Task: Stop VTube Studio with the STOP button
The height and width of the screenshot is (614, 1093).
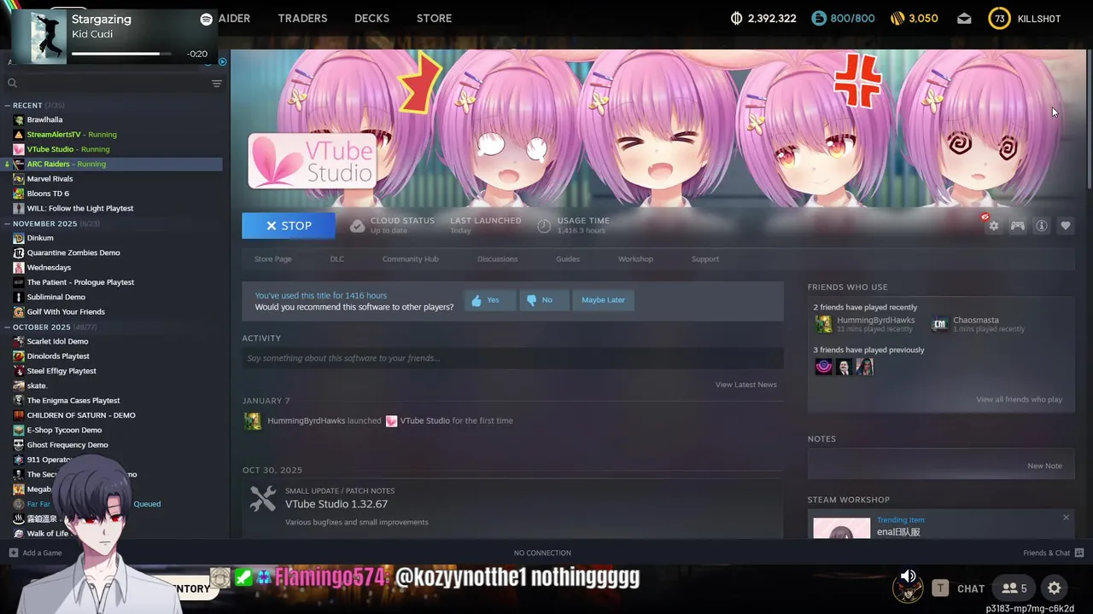Action: coord(289,226)
